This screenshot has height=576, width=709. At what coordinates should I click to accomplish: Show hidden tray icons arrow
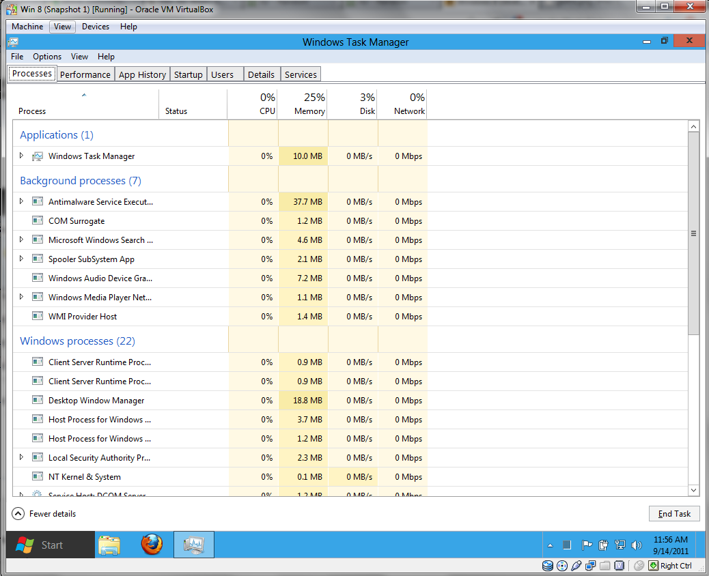[550, 546]
